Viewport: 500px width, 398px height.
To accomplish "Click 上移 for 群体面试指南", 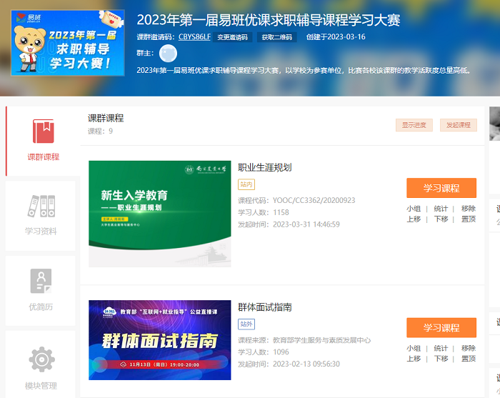I will 414,359.
